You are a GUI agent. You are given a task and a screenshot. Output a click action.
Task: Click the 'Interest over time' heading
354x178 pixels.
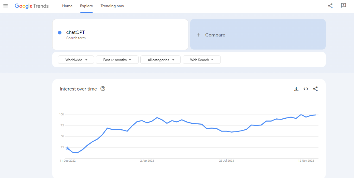pos(78,89)
